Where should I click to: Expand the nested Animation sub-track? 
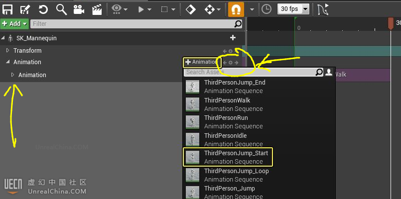click(12, 75)
